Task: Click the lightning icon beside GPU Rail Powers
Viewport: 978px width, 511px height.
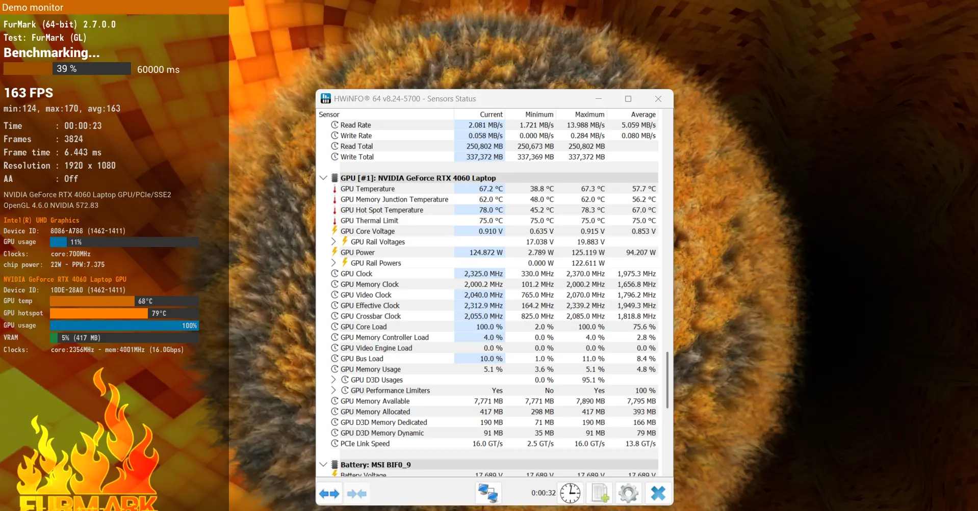Action: [x=345, y=263]
